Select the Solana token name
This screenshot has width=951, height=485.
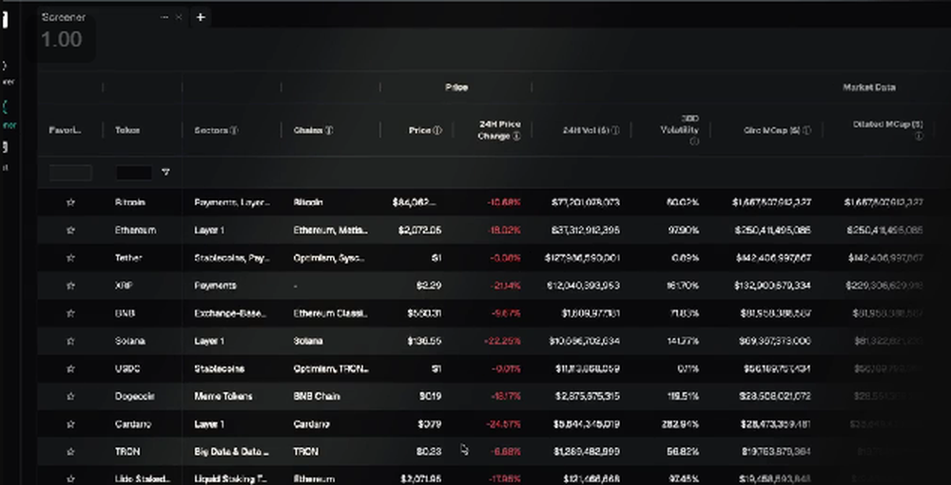[x=129, y=341]
